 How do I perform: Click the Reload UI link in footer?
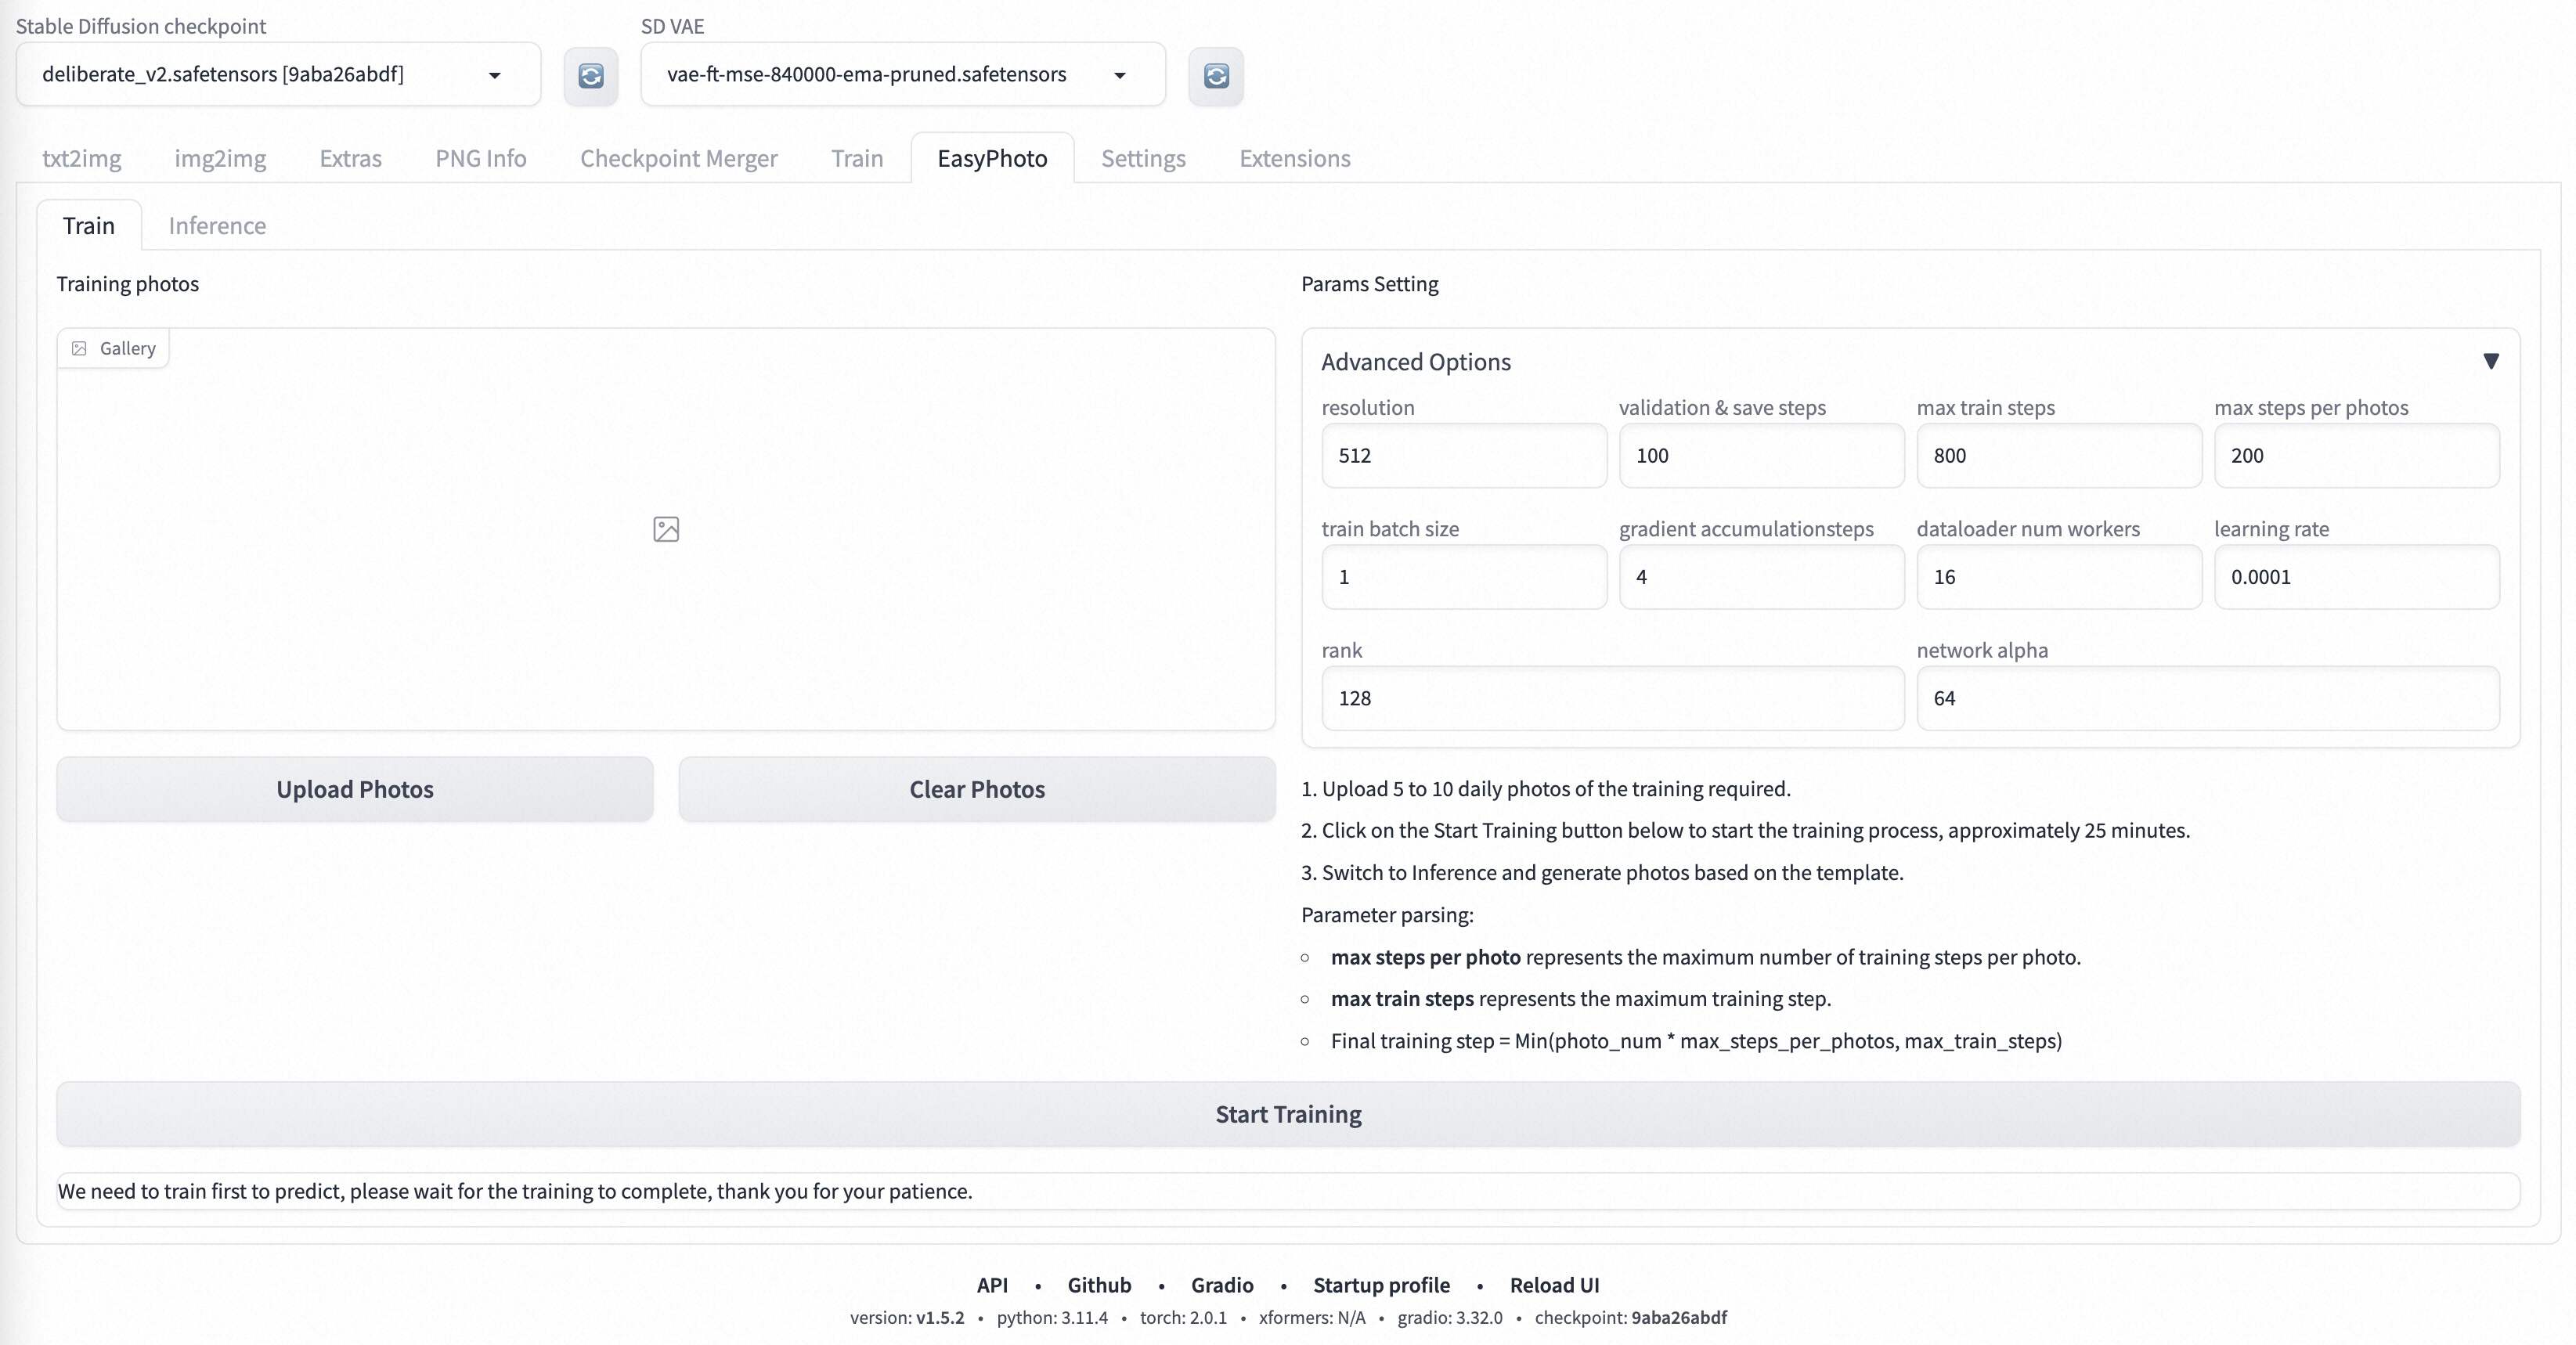[x=1552, y=1284]
